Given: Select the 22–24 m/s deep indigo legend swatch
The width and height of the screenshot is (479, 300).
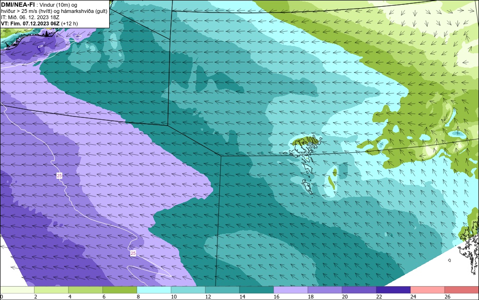Looking at the screenshot, I should [393, 290].
